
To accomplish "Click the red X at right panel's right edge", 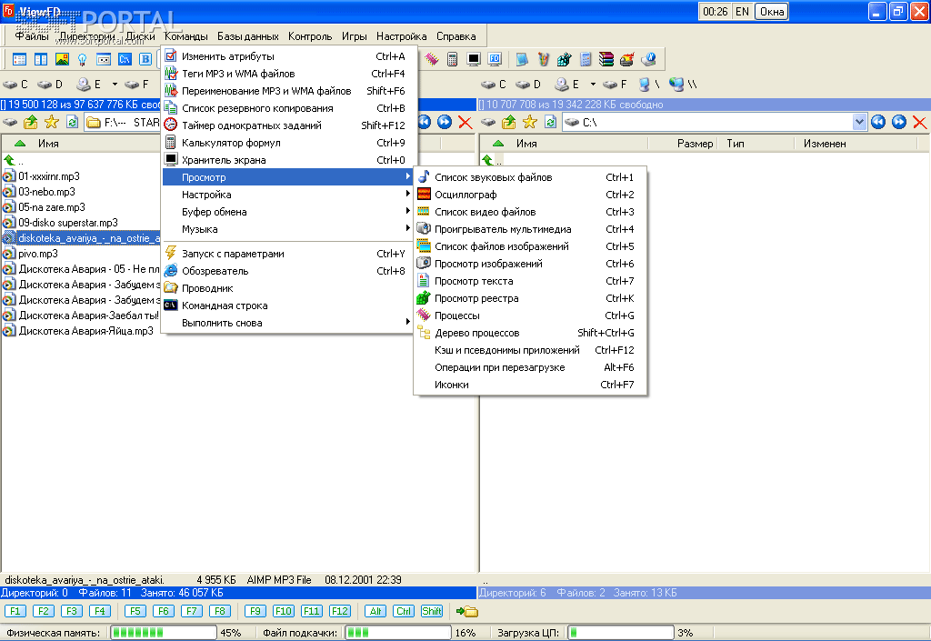I will (x=920, y=122).
